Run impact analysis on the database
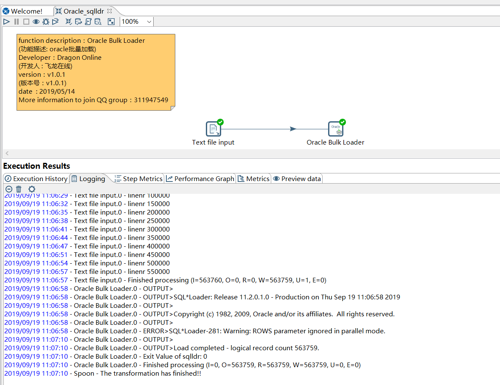This screenshot has width=500, height=385. (x=78, y=21)
